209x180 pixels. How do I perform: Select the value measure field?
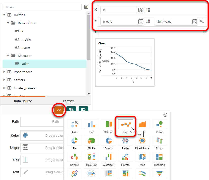(25, 64)
